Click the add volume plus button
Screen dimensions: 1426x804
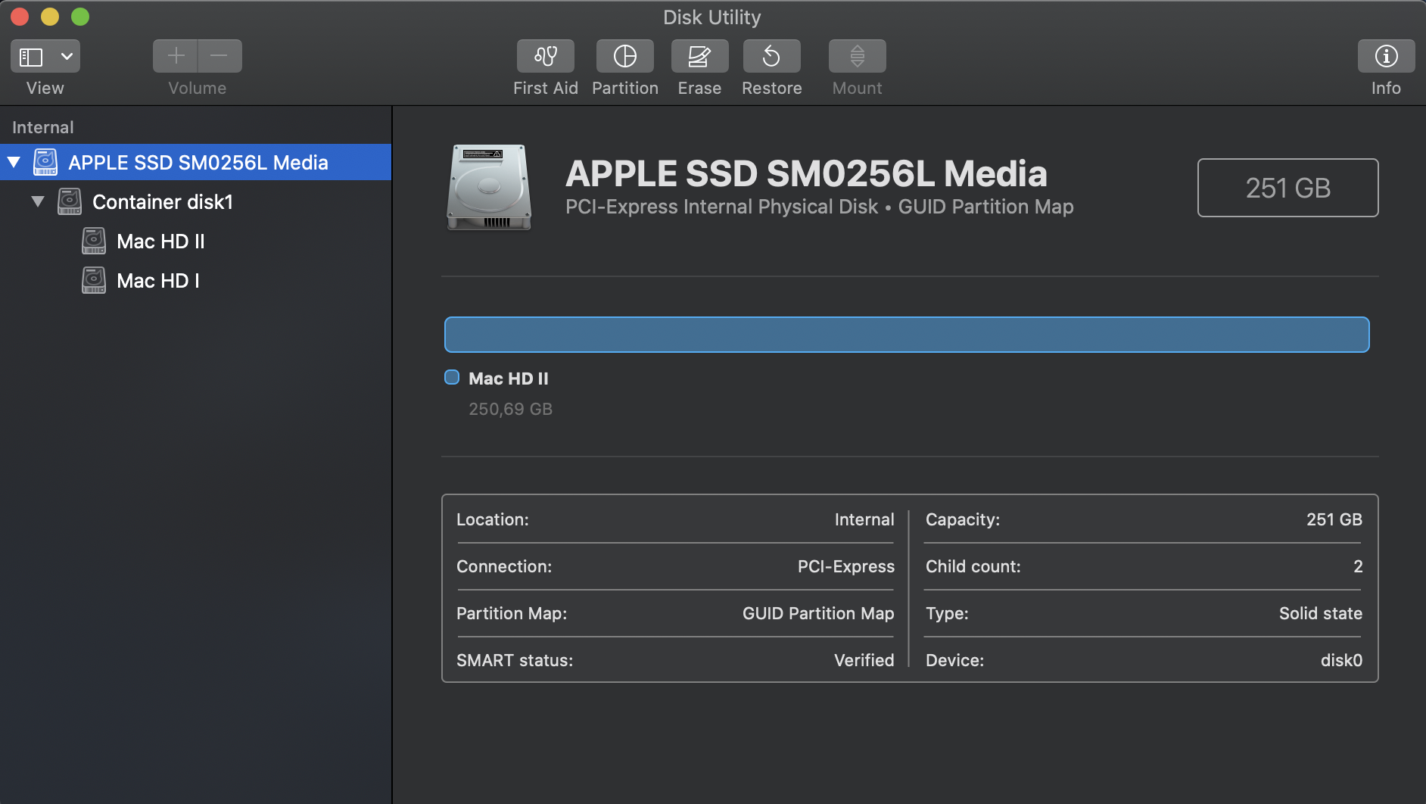pos(176,56)
